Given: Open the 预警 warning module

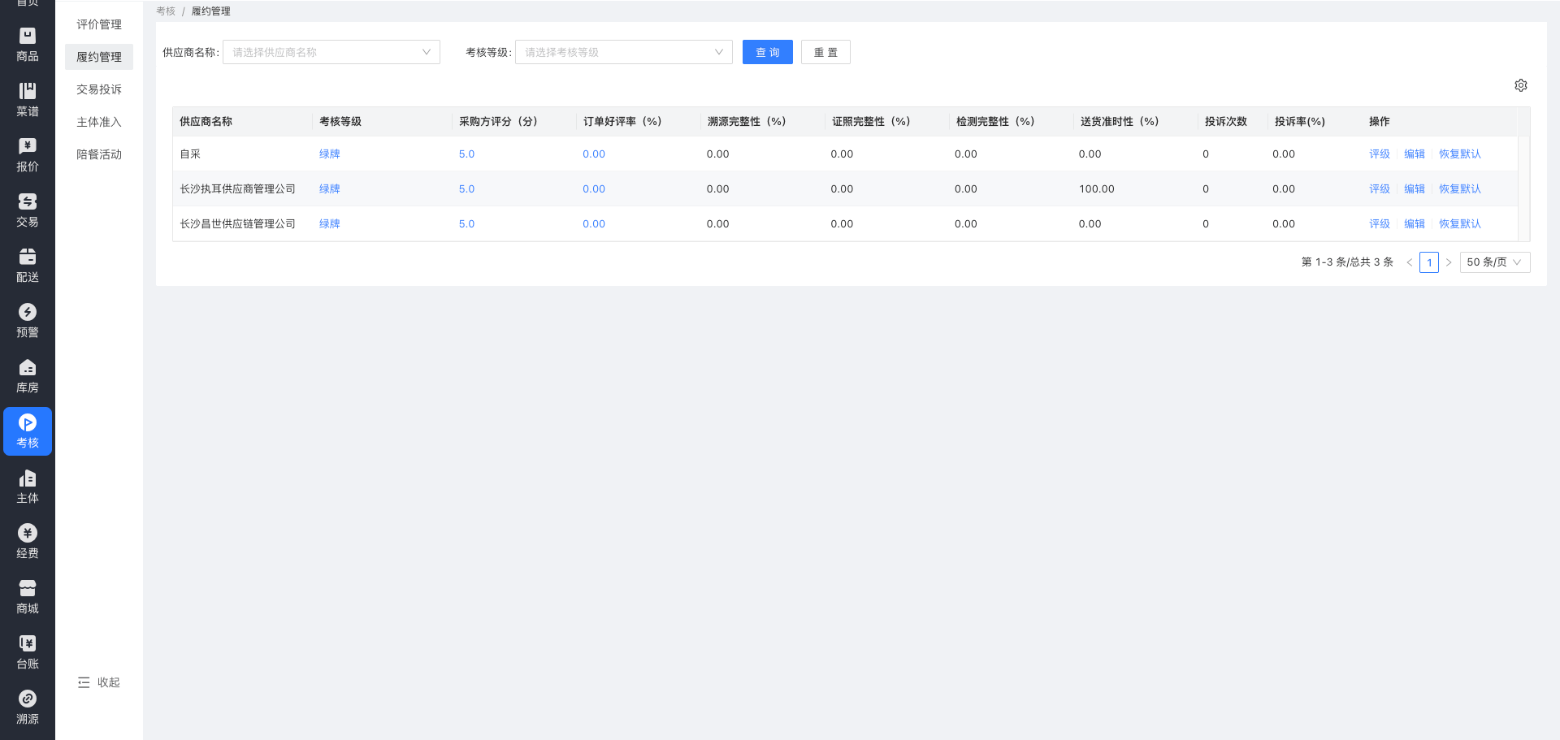Looking at the screenshot, I should [x=28, y=321].
